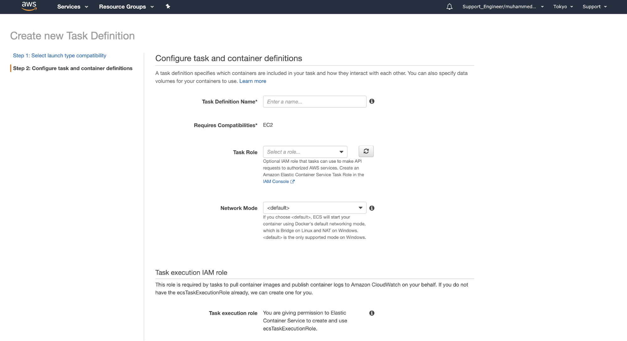Go to Step 1: Select launch type compatibility
The height and width of the screenshot is (341, 627).
(x=59, y=55)
